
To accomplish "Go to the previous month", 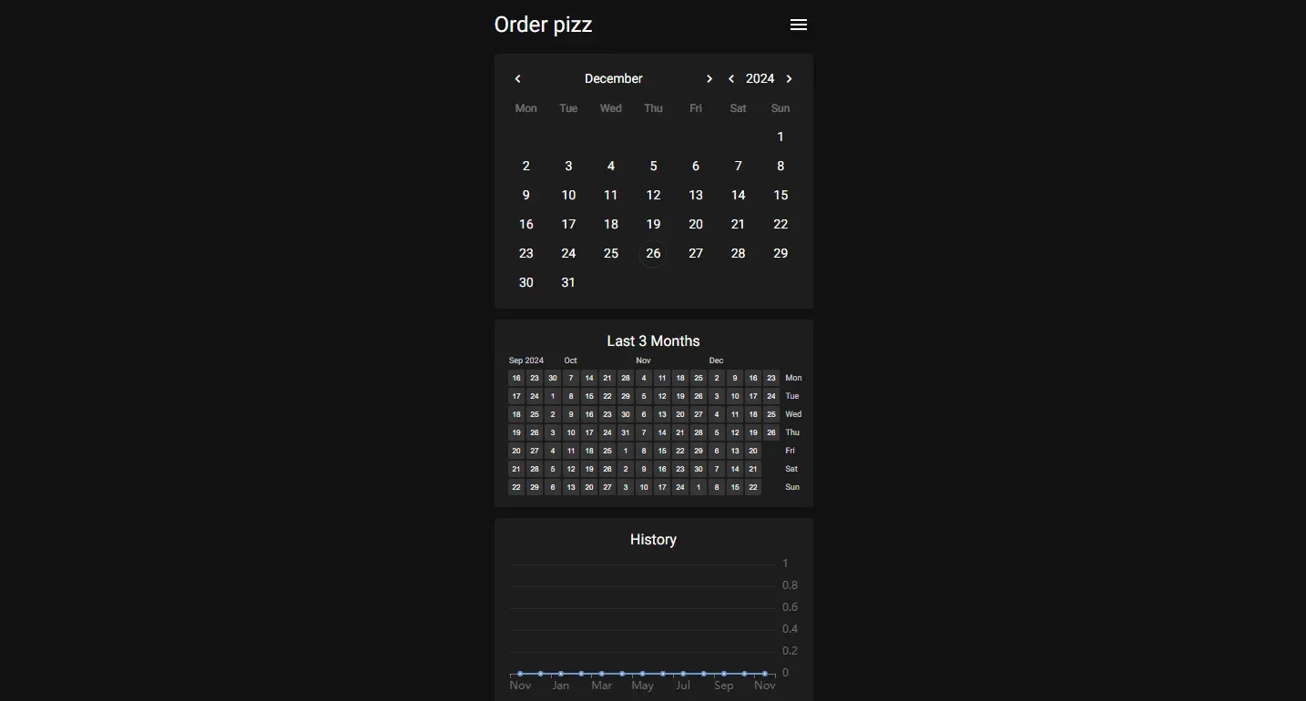I will click(x=517, y=79).
